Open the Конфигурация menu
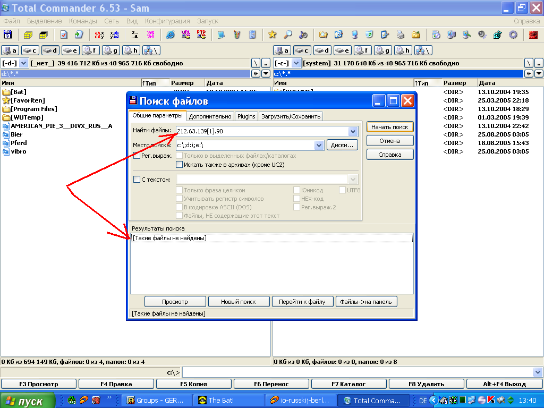544x408 pixels. tap(167, 21)
